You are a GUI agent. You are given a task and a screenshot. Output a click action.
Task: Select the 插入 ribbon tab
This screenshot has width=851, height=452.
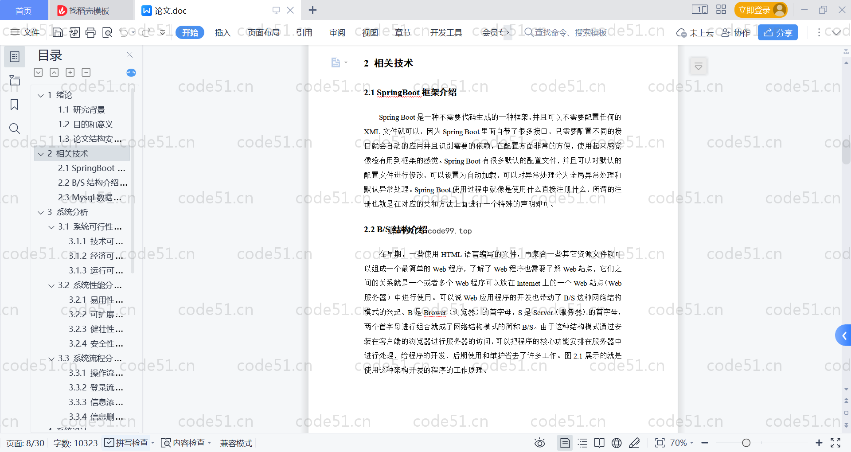click(223, 32)
